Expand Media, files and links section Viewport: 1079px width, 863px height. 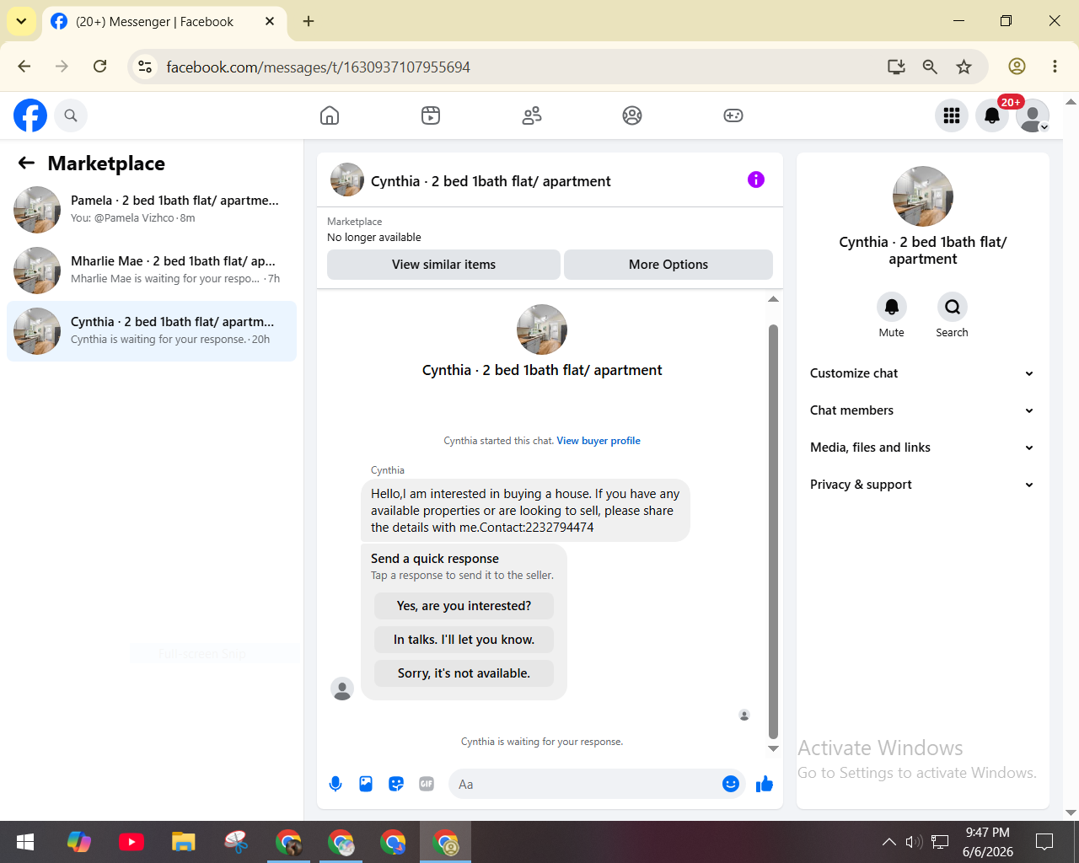[x=922, y=448]
